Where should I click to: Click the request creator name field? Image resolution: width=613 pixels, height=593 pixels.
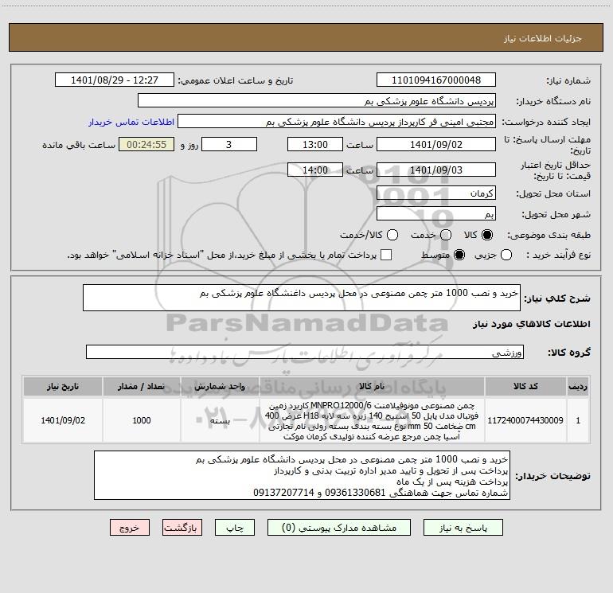pyautogui.click(x=337, y=122)
